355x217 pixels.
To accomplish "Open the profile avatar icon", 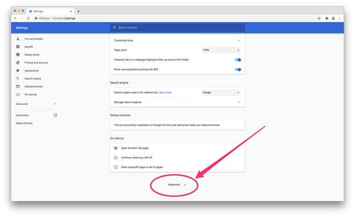I will click(333, 18).
